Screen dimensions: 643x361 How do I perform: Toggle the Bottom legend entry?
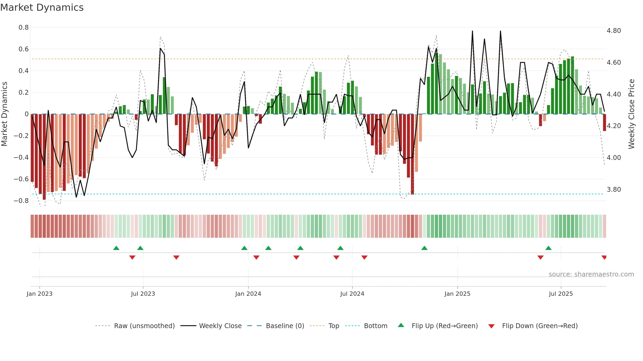[x=366, y=326]
